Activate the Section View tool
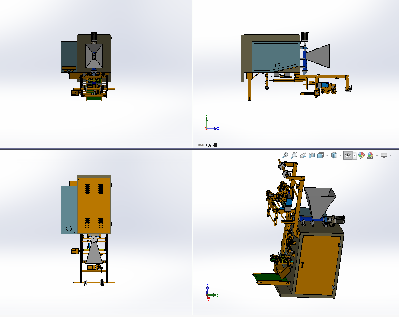The image size is (399, 317). (x=312, y=155)
